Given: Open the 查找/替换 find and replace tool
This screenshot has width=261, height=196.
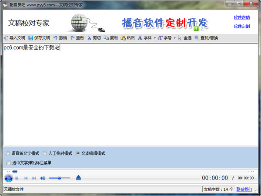Looking at the screenshot, I should 206,38.
